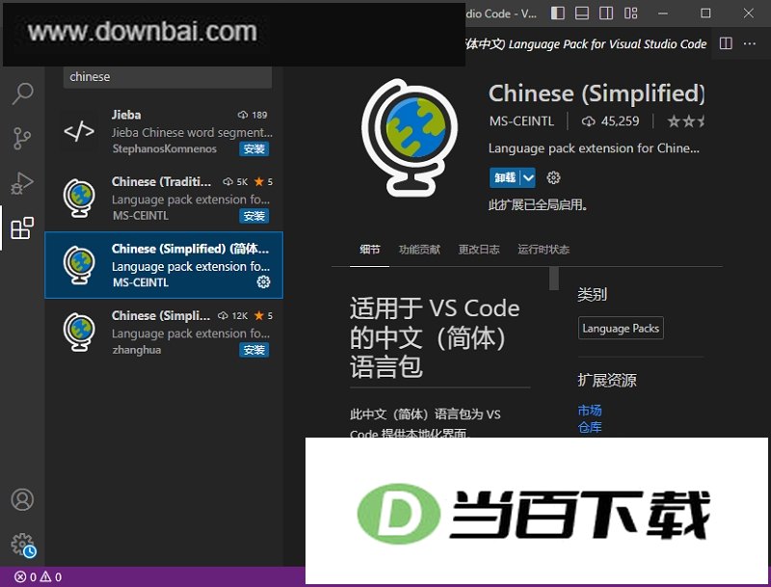Click the Language Packs category tag

pyautogui.click(x=621, y=328)
